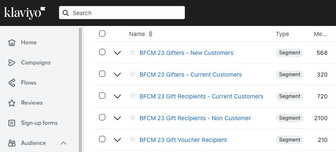
Task: Favorite the BFCM 23 Gift Voucher Recipient segment
Action: [132, 139]
